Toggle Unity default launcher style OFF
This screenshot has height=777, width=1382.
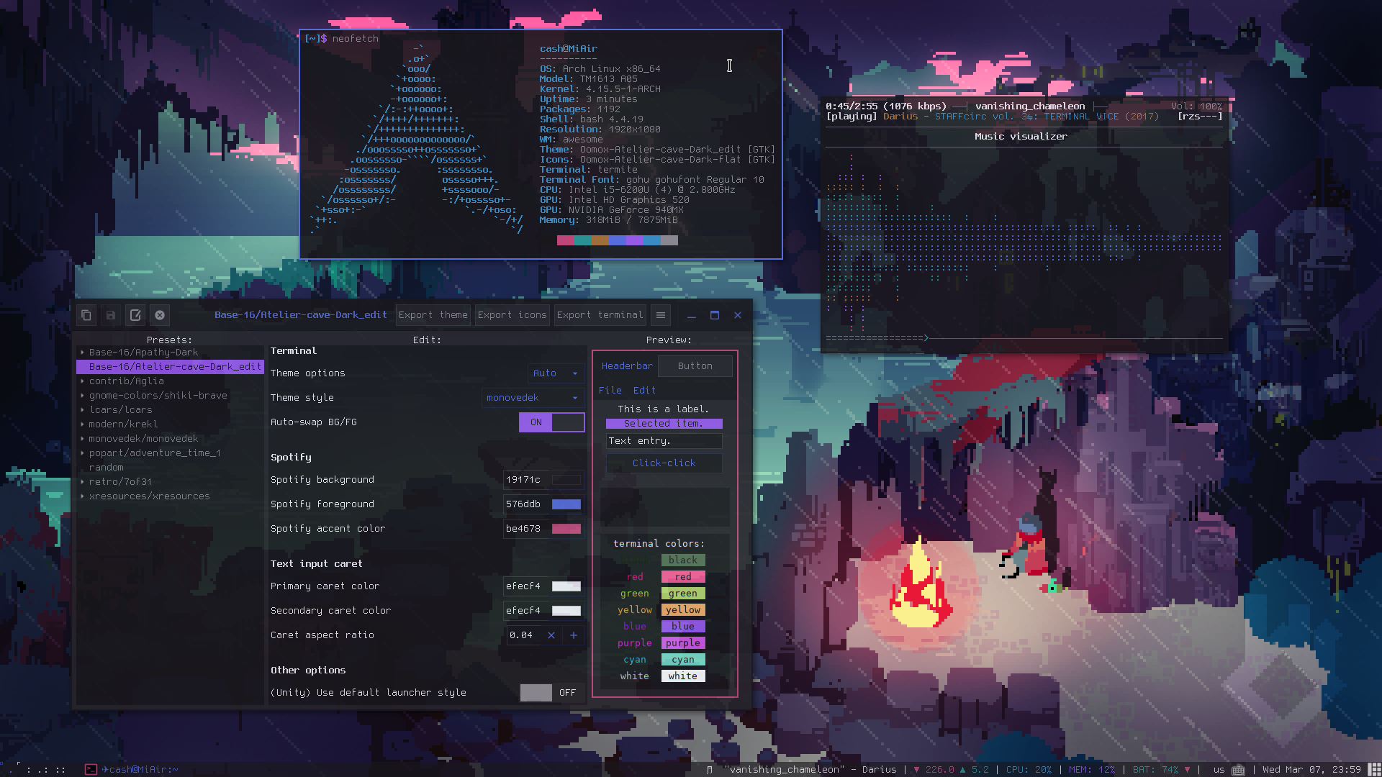(x=536, y=691)
